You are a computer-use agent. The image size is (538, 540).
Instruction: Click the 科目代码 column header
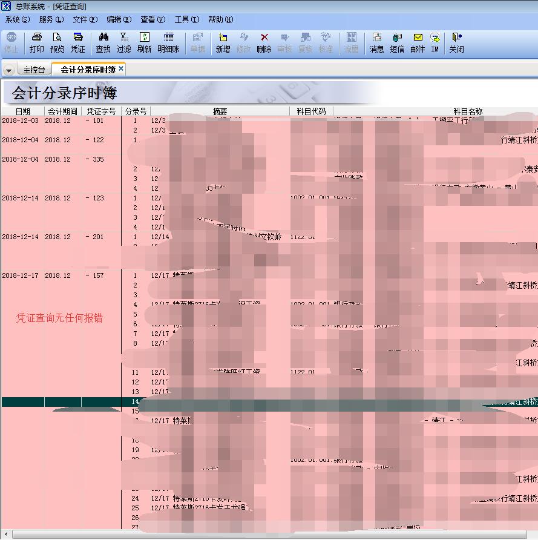tap(311, 111)
